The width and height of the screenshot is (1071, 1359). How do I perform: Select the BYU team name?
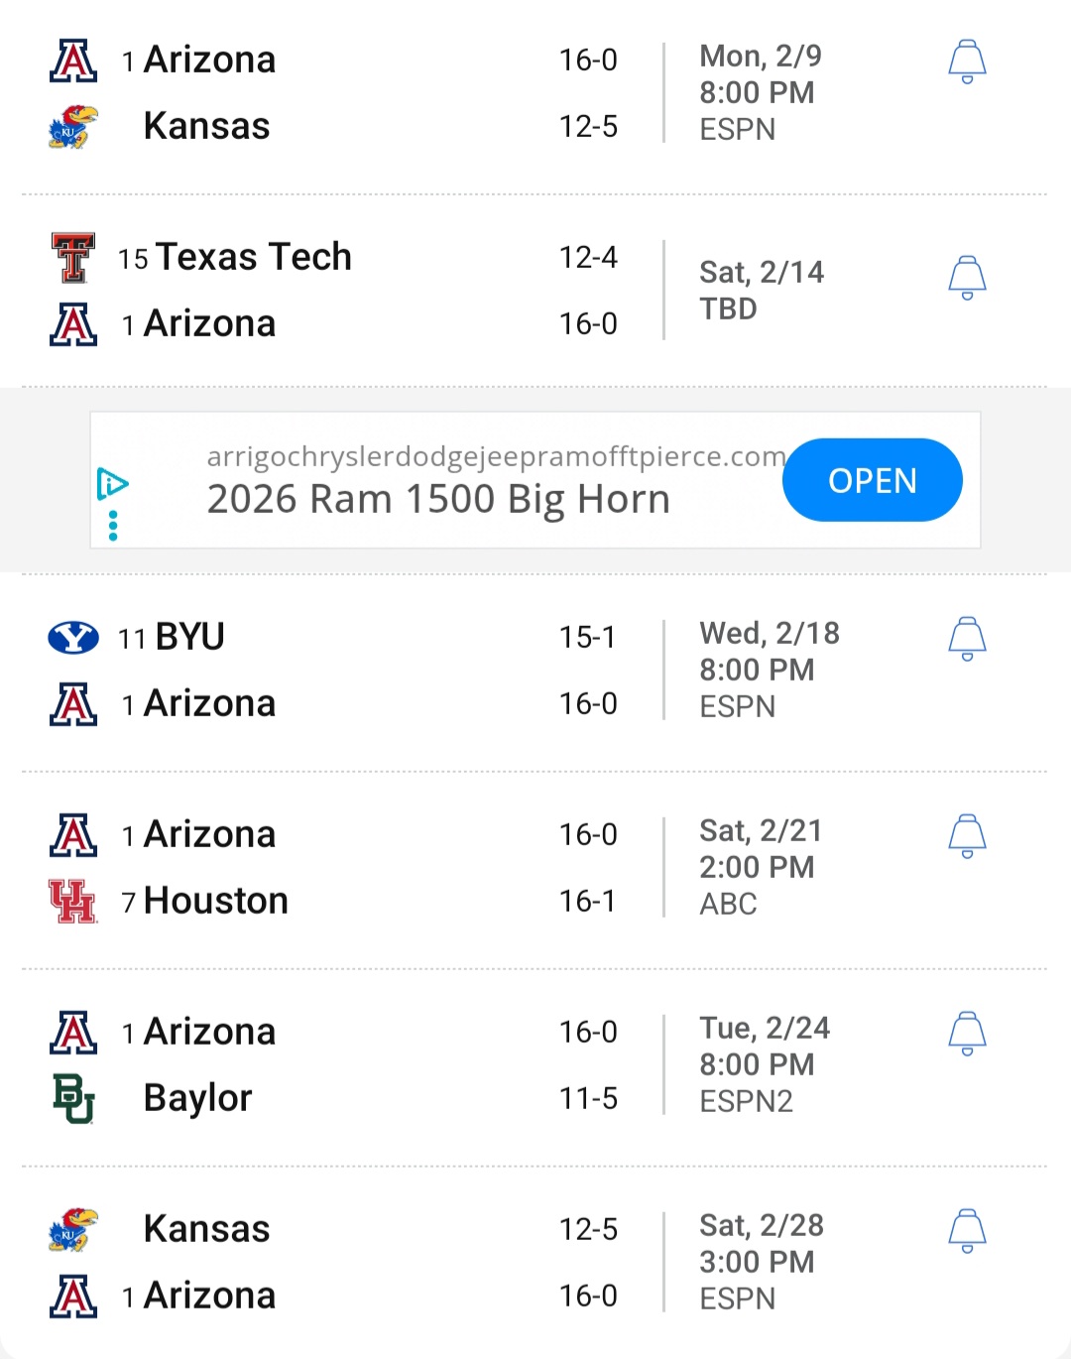point(190,637)
